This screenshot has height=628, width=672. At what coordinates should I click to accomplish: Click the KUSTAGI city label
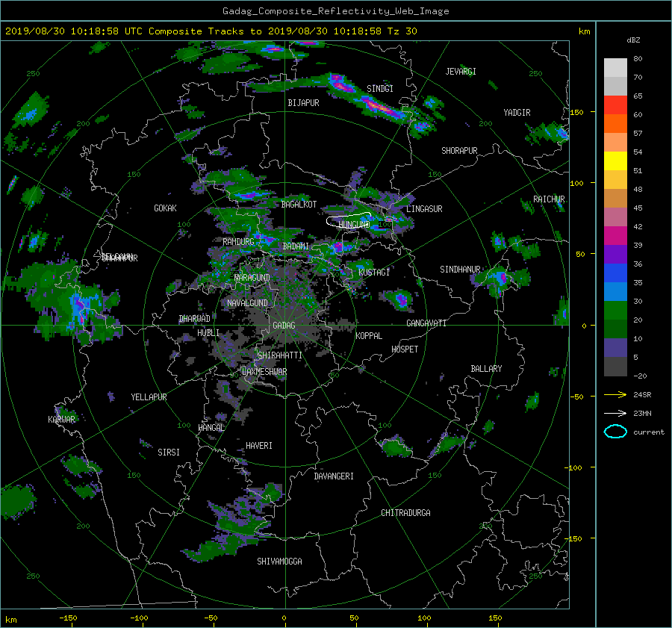click(x=374, y=273)
